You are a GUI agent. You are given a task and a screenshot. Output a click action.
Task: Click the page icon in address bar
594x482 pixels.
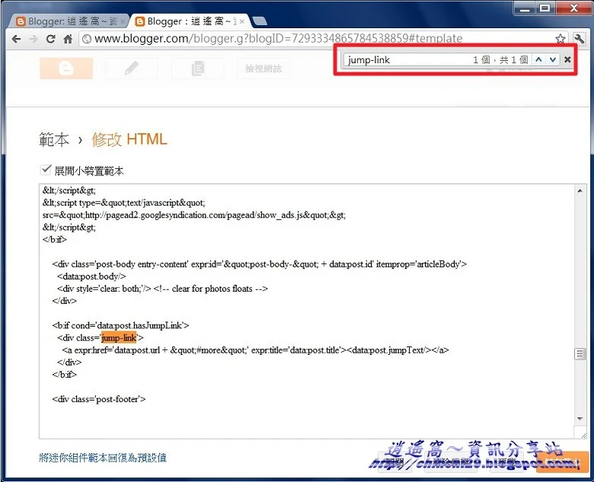[87, 39]
